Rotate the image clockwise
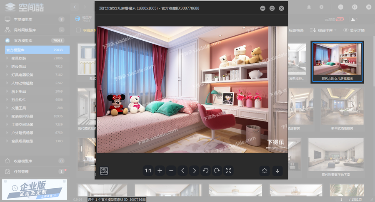 click(217, 171)
